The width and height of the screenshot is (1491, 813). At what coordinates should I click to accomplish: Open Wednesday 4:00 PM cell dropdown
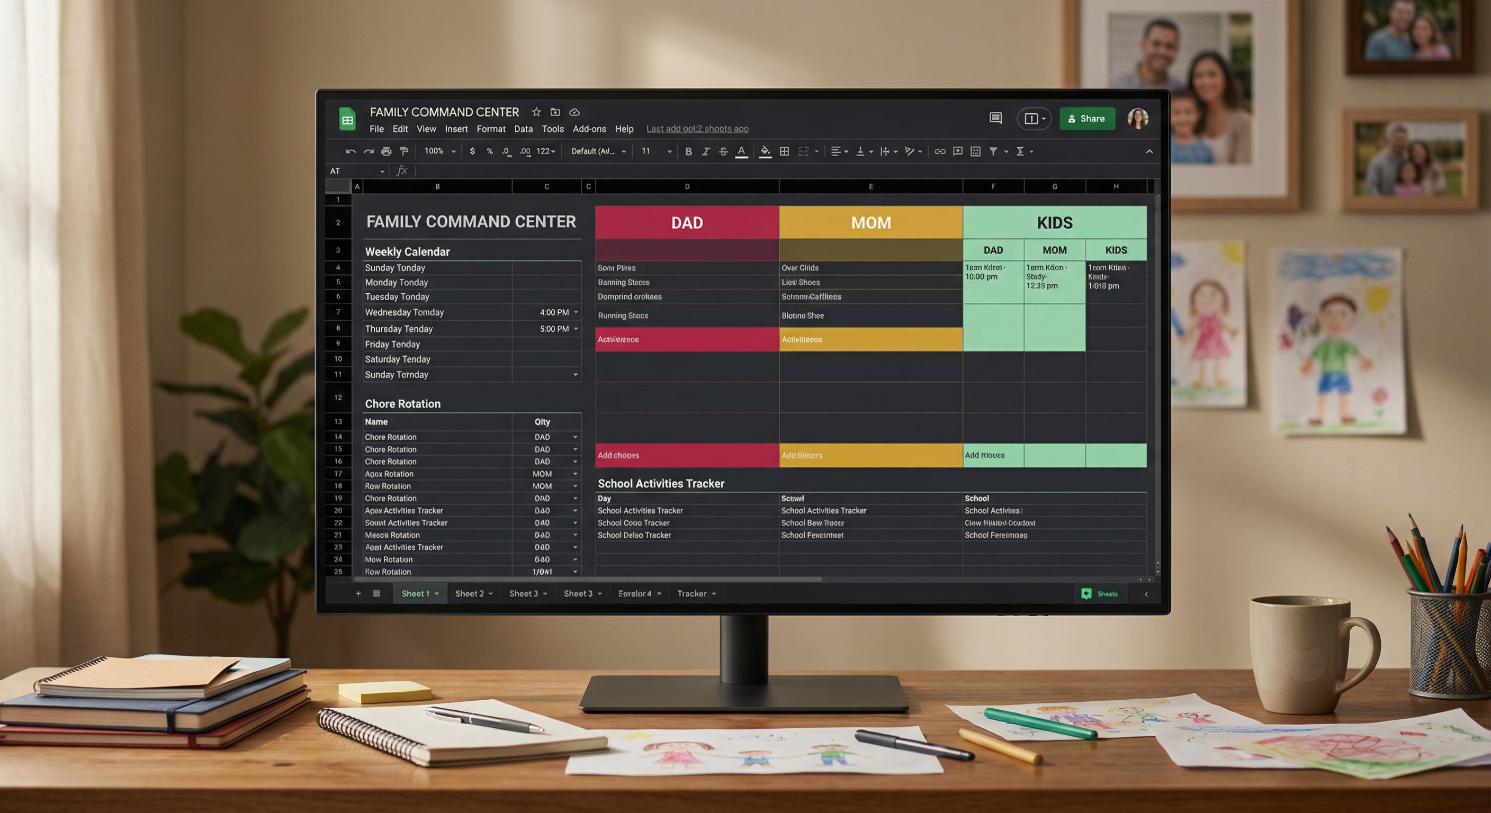tap(576, 312)
